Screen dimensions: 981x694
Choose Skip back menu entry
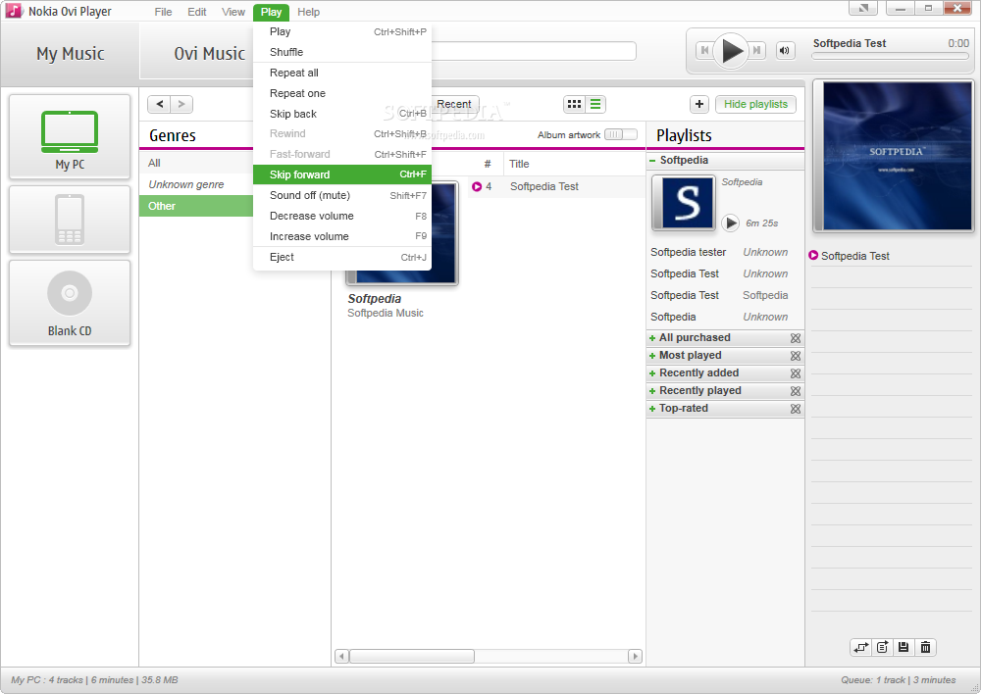click(x=342, y=114)
